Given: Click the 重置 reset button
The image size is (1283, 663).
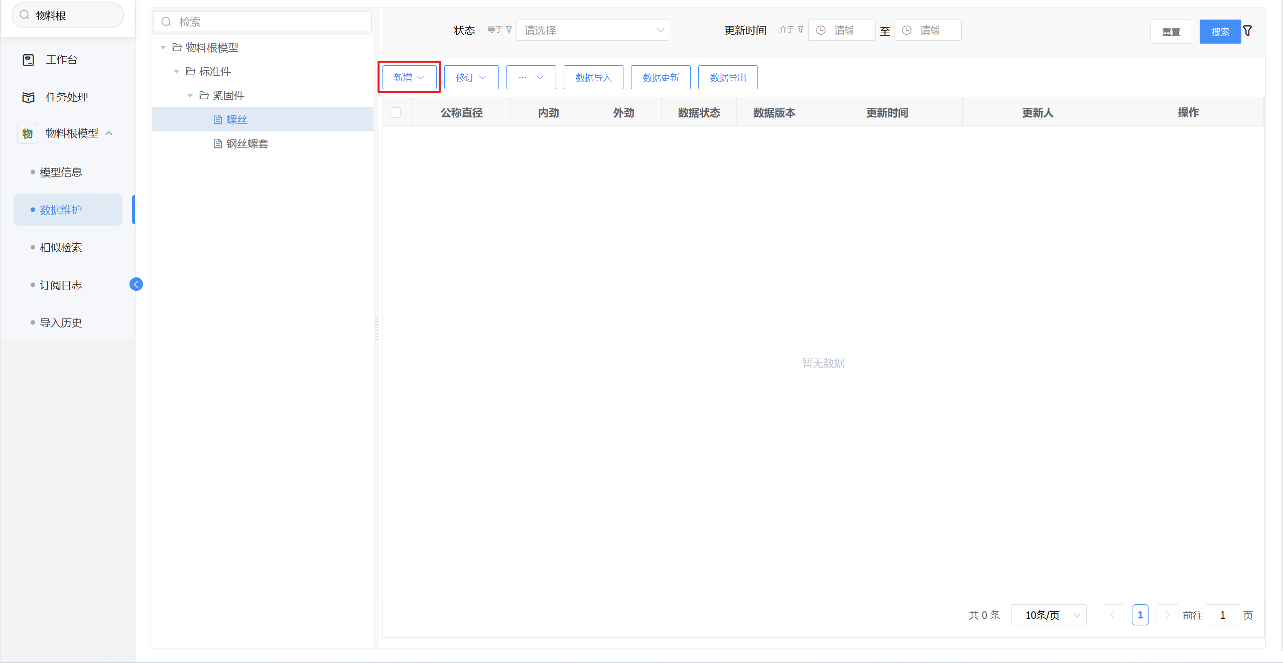Looking at the screenshot, I should pos(1171,32).
